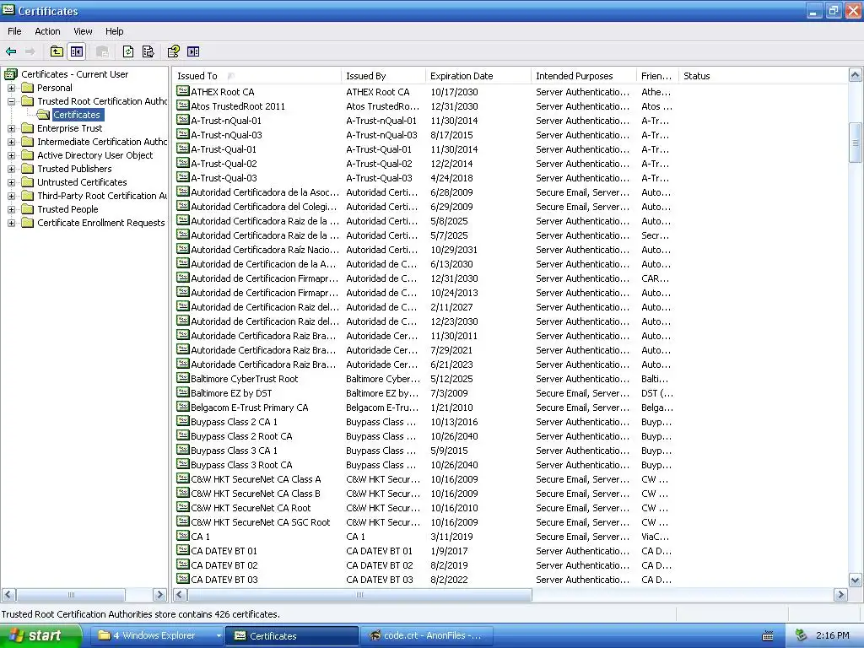
Task: Toggle the Show/Hide Action Pane icon
Action: coord(193,51)
